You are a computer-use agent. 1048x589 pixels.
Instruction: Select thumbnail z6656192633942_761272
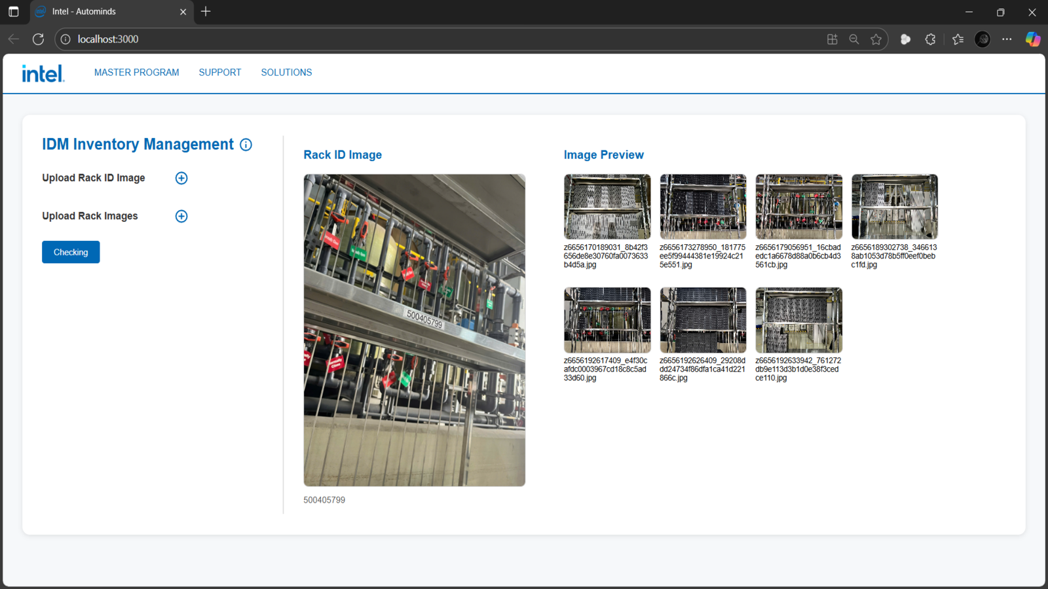(x=799, y=320)
